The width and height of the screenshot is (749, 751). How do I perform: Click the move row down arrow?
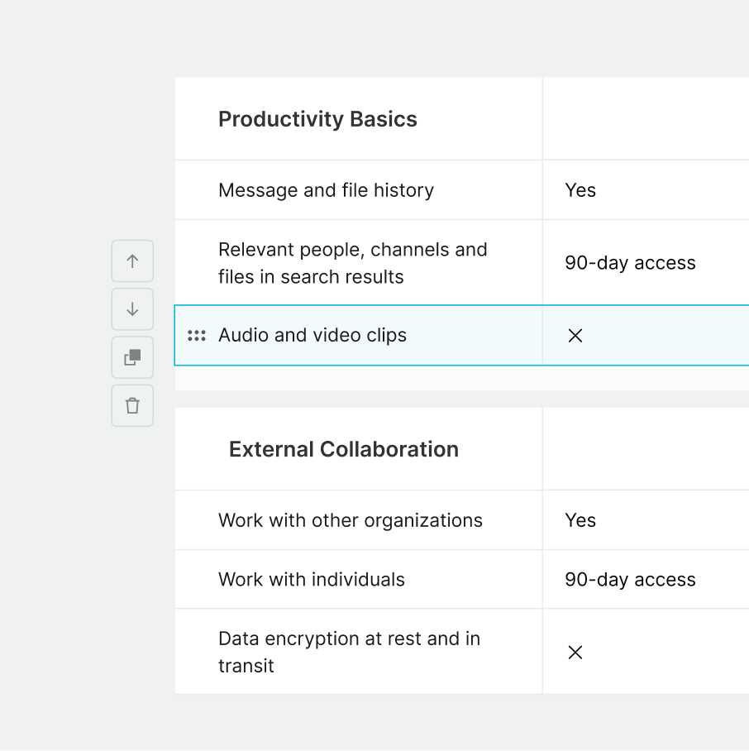(132, 309)
